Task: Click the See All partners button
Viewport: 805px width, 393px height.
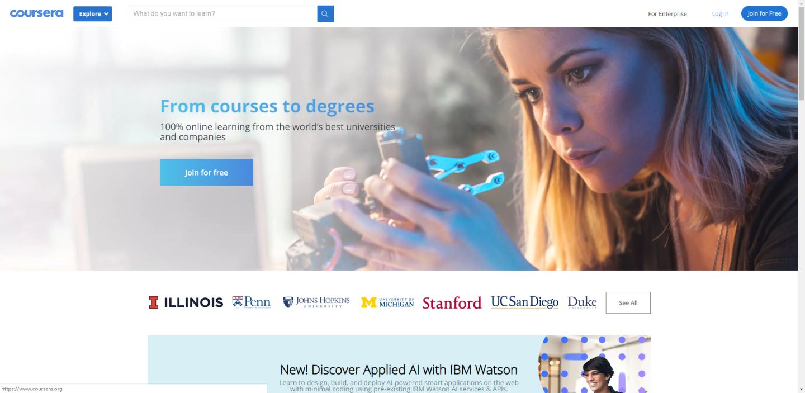Action: [x=628, y=302]
